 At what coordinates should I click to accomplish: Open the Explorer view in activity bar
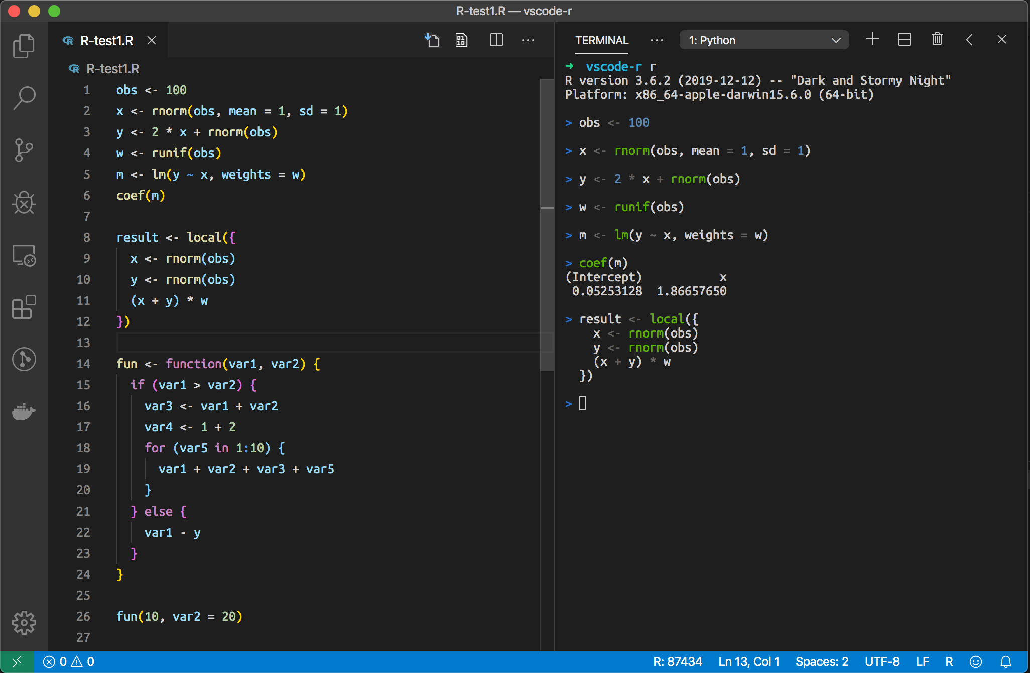tap(24, 46)
